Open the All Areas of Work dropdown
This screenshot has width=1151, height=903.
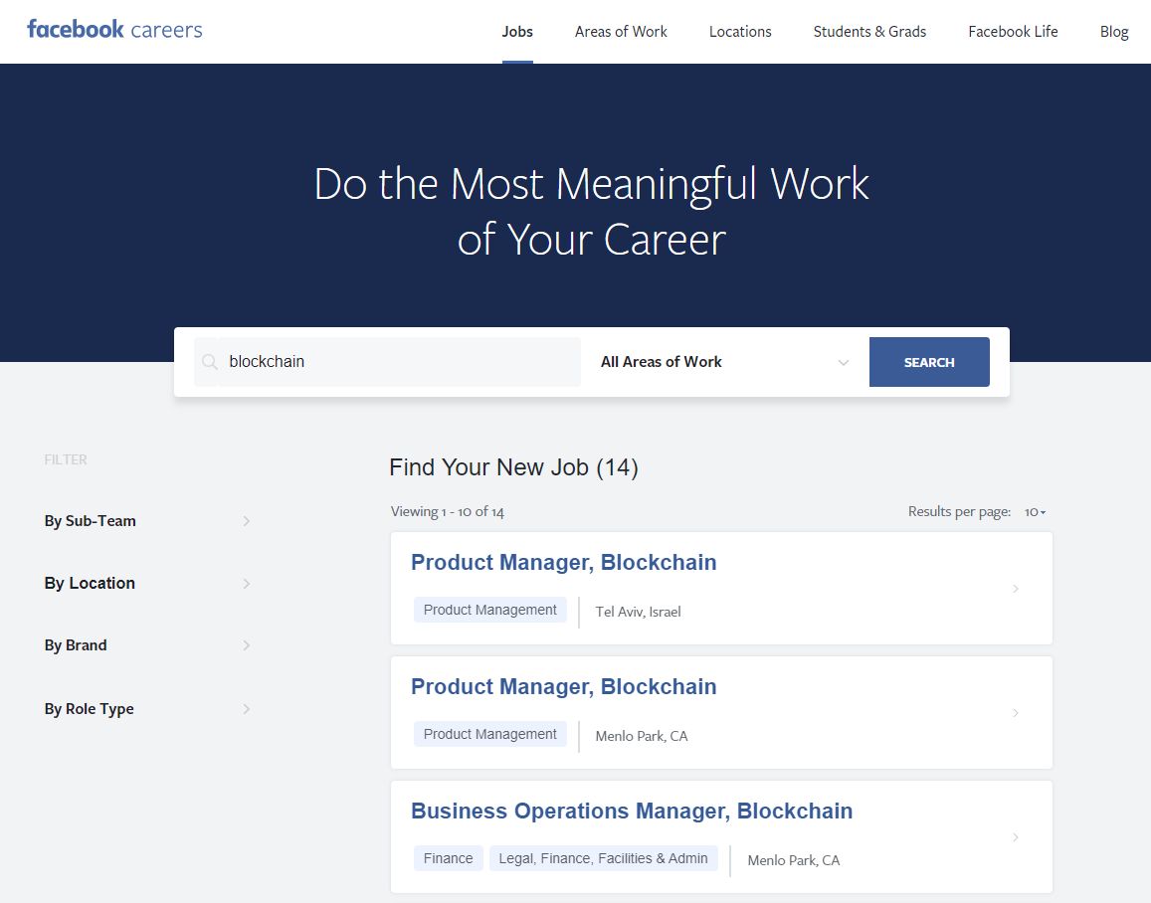click(x=723, y=362)
